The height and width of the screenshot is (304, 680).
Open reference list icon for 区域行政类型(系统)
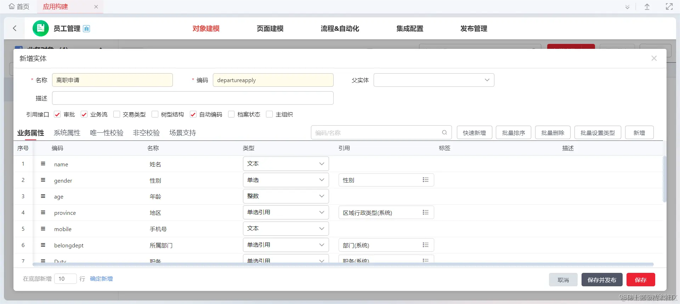click(426, 212)
